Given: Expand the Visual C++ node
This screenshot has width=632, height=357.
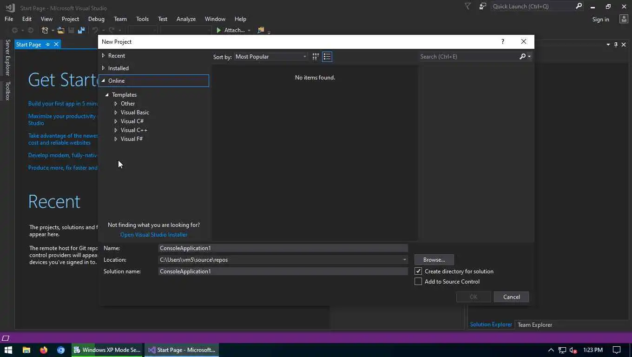Looking at the screenshot, I should click(x=116, y=130).
